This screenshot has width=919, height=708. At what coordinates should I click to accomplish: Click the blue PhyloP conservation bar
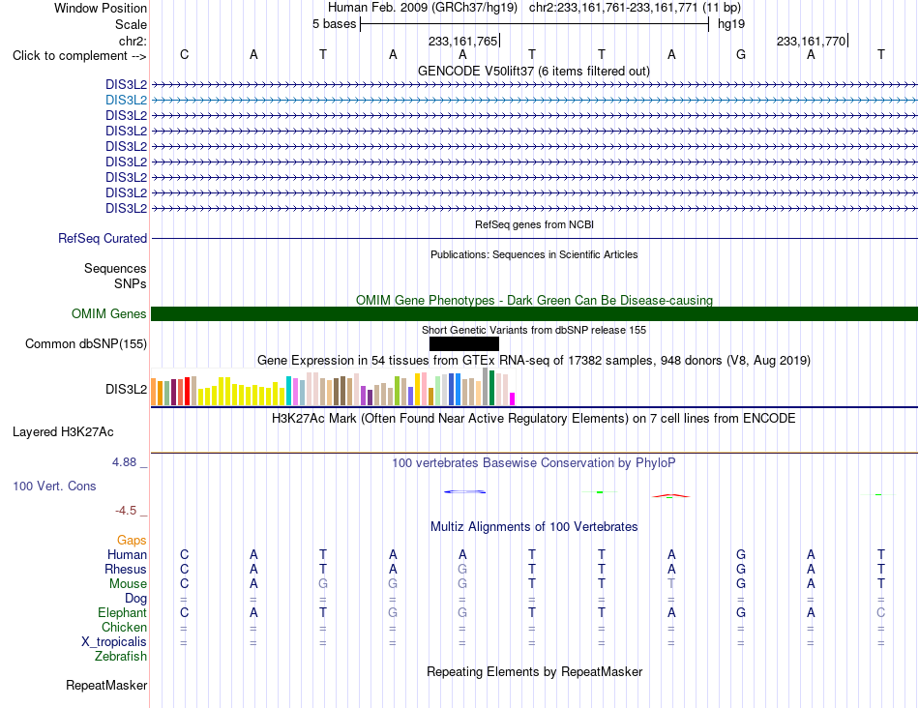[x=464, y=491]
